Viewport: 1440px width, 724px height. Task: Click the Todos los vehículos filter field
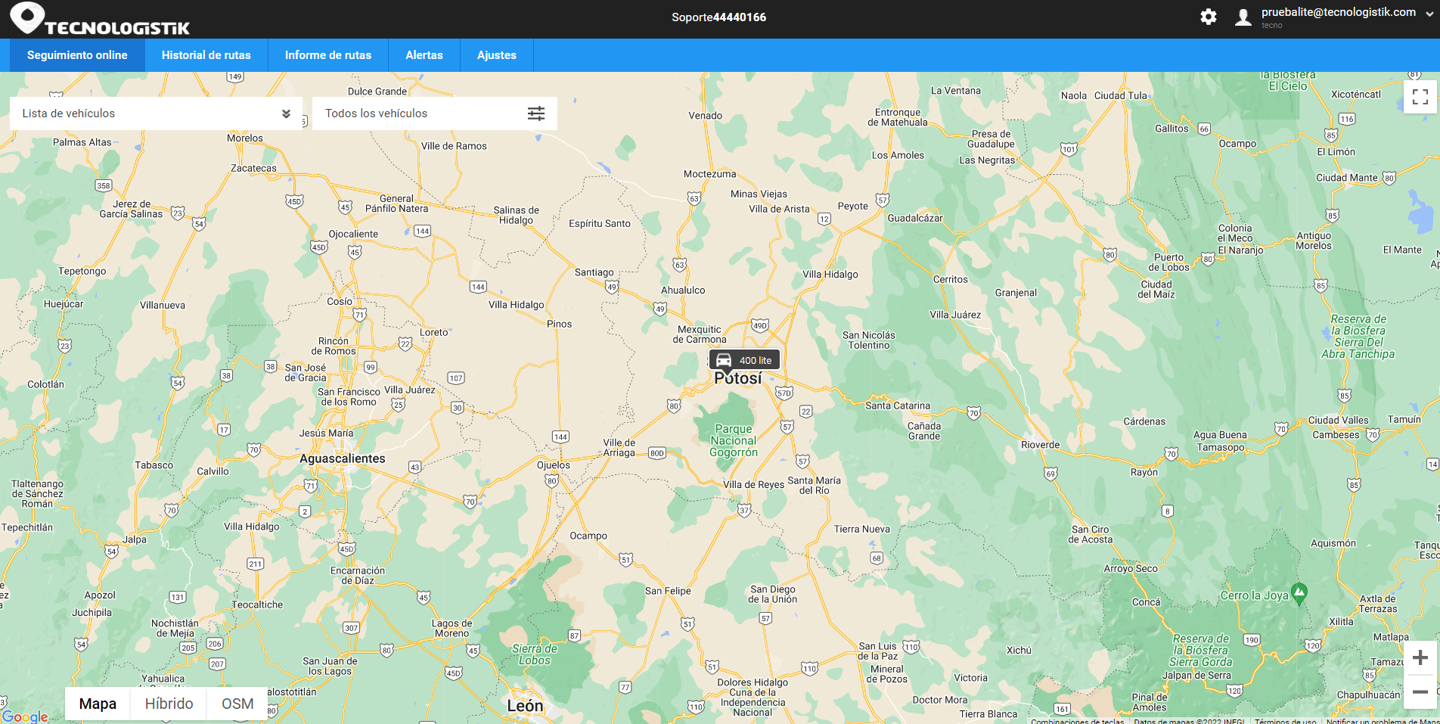pos(435,113)
